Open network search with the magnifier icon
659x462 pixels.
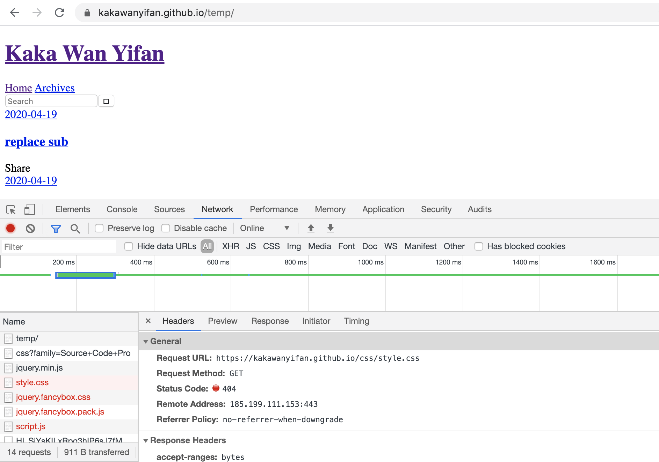(x=75, y=228)
